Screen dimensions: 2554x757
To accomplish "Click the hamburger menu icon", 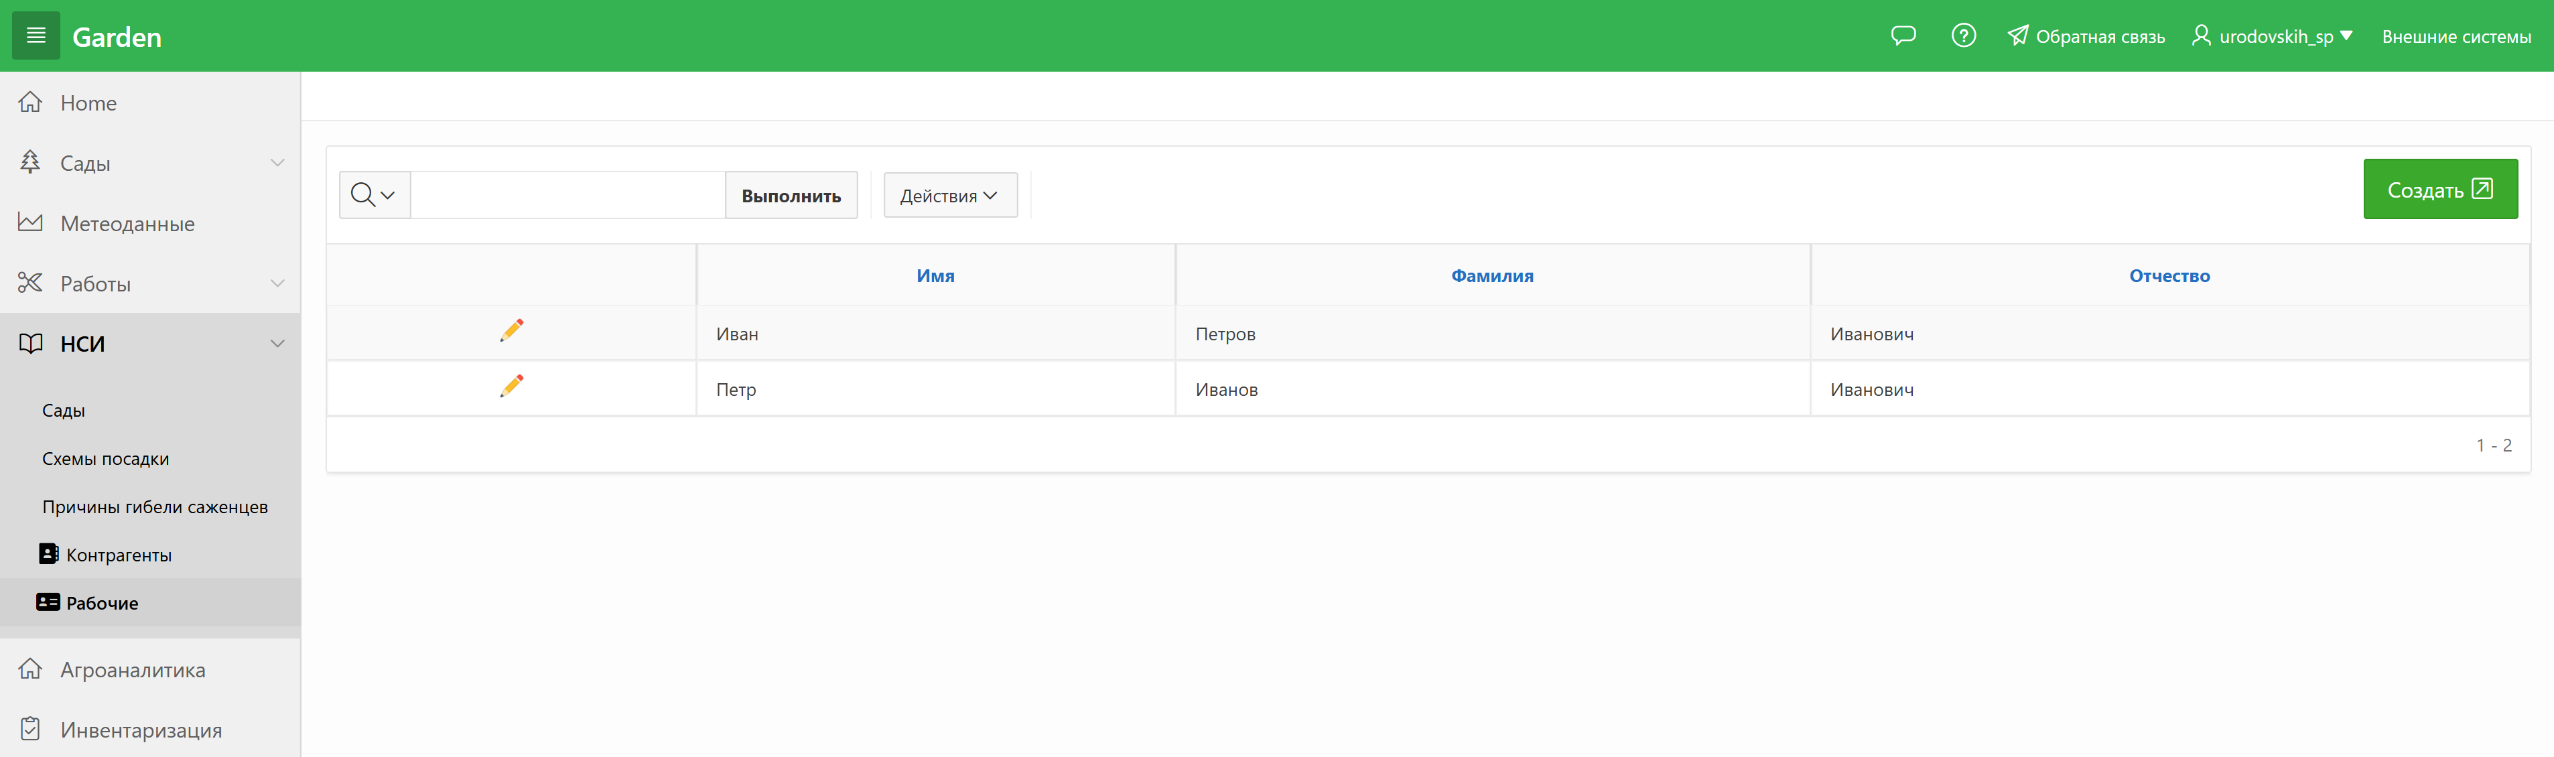I will tap(36, 36).
